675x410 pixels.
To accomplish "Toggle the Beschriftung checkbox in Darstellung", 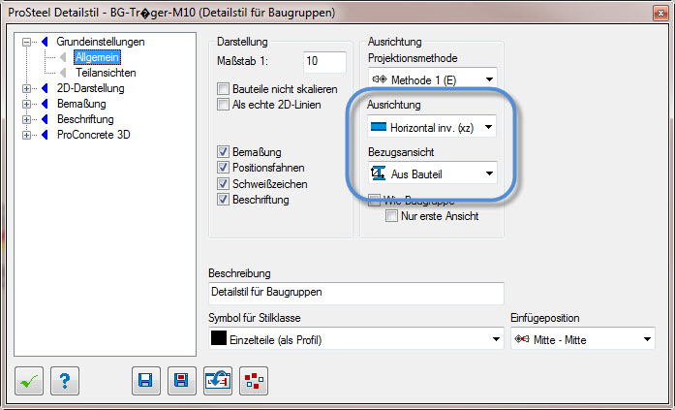I will [x=223, y=200].
